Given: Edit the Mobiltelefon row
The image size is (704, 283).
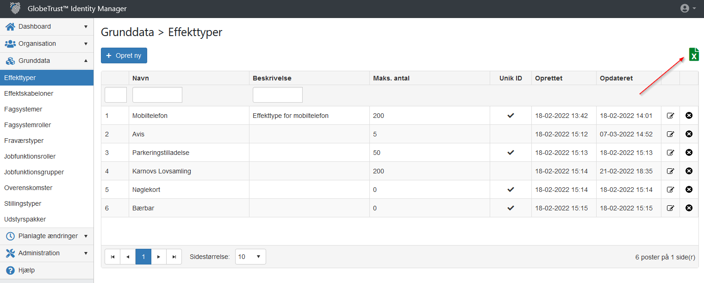Looking at the screenshot, I should coord(670,116).
